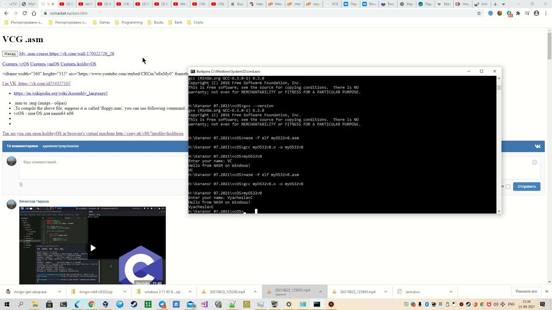The height and width of the screenshot is (310, 552).
Task: Click the ENG language indicator
Action: pyautogui.click(x=511, y=304)
